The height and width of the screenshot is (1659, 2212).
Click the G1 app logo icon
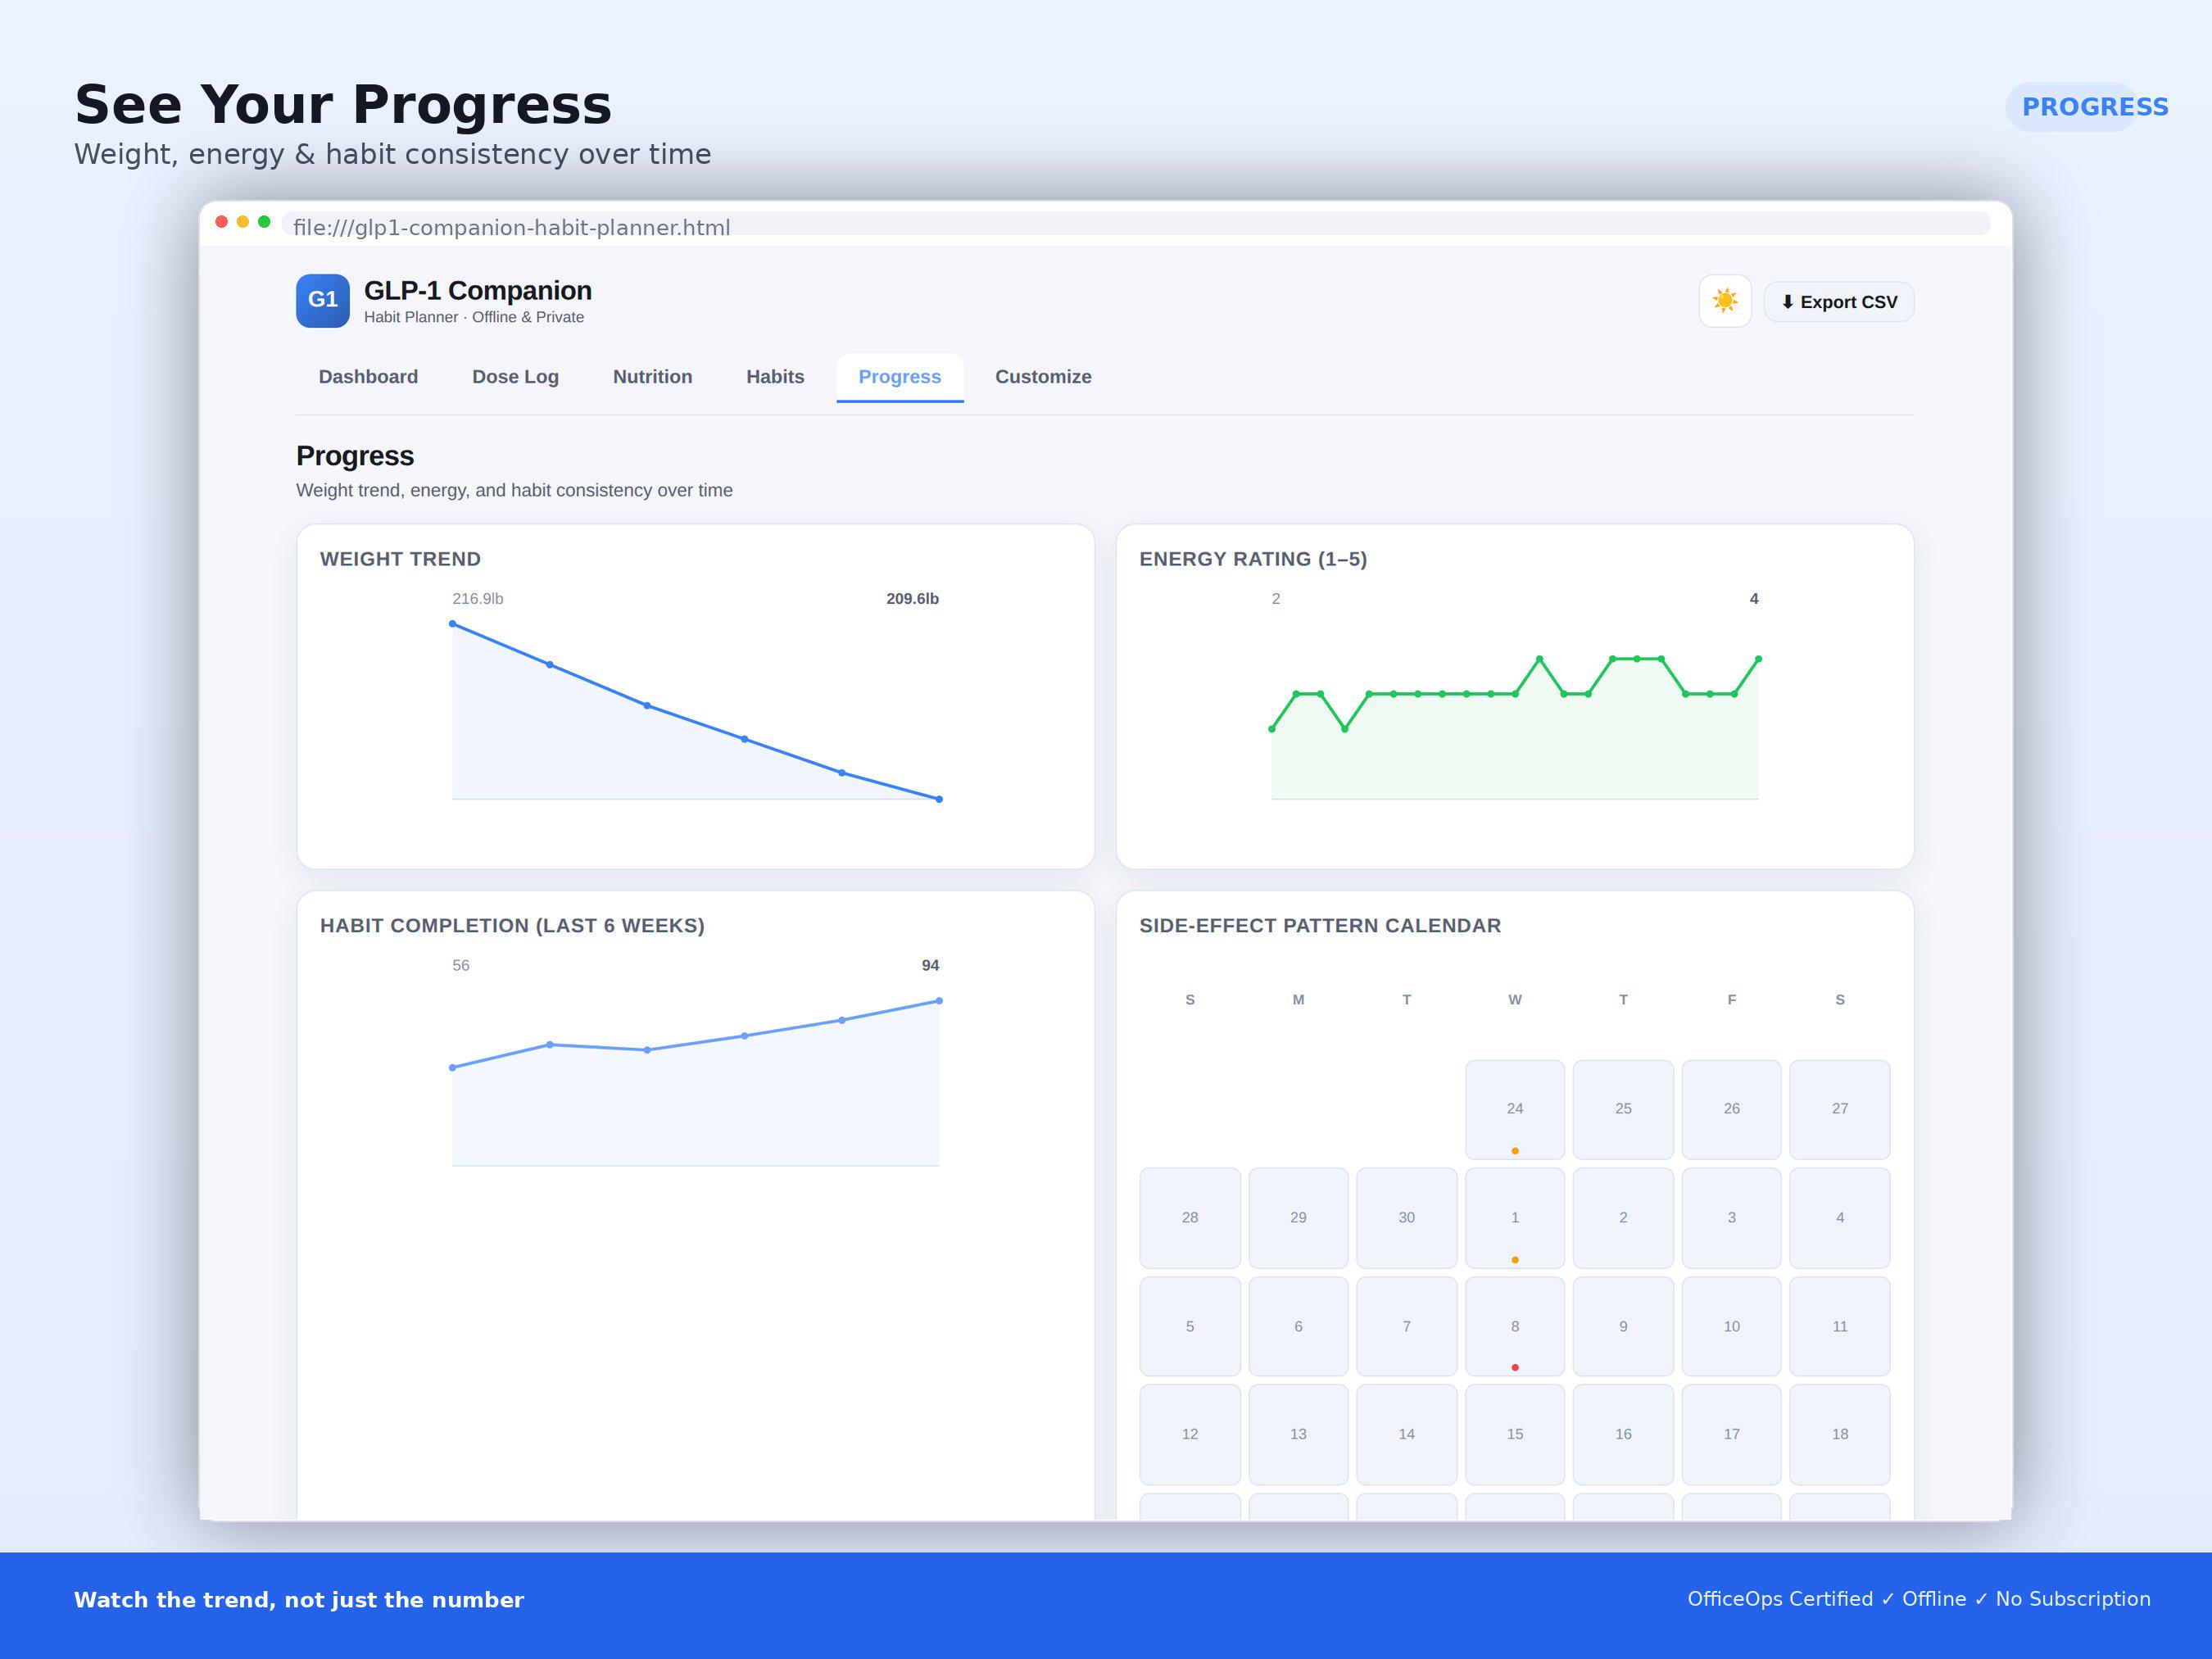[x=323, y=301]
